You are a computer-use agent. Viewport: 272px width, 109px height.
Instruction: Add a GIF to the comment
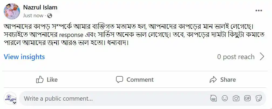pos(247,98)
